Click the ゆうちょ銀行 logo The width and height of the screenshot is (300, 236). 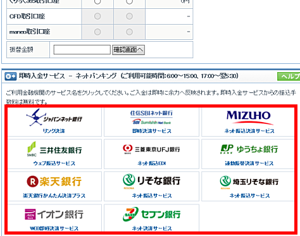pos(249,149)
